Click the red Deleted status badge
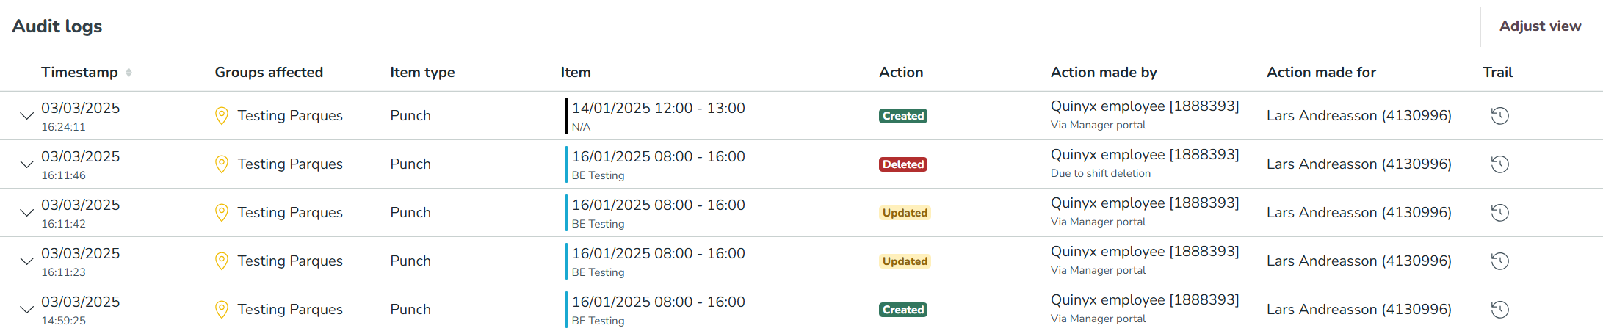This screenshot has height=331, width=1603. click(x=902, y=164)
